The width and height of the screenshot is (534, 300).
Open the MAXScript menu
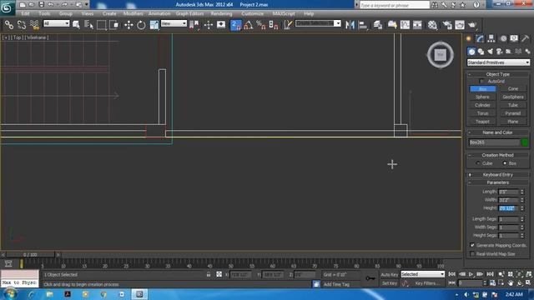tap(284, 13)
